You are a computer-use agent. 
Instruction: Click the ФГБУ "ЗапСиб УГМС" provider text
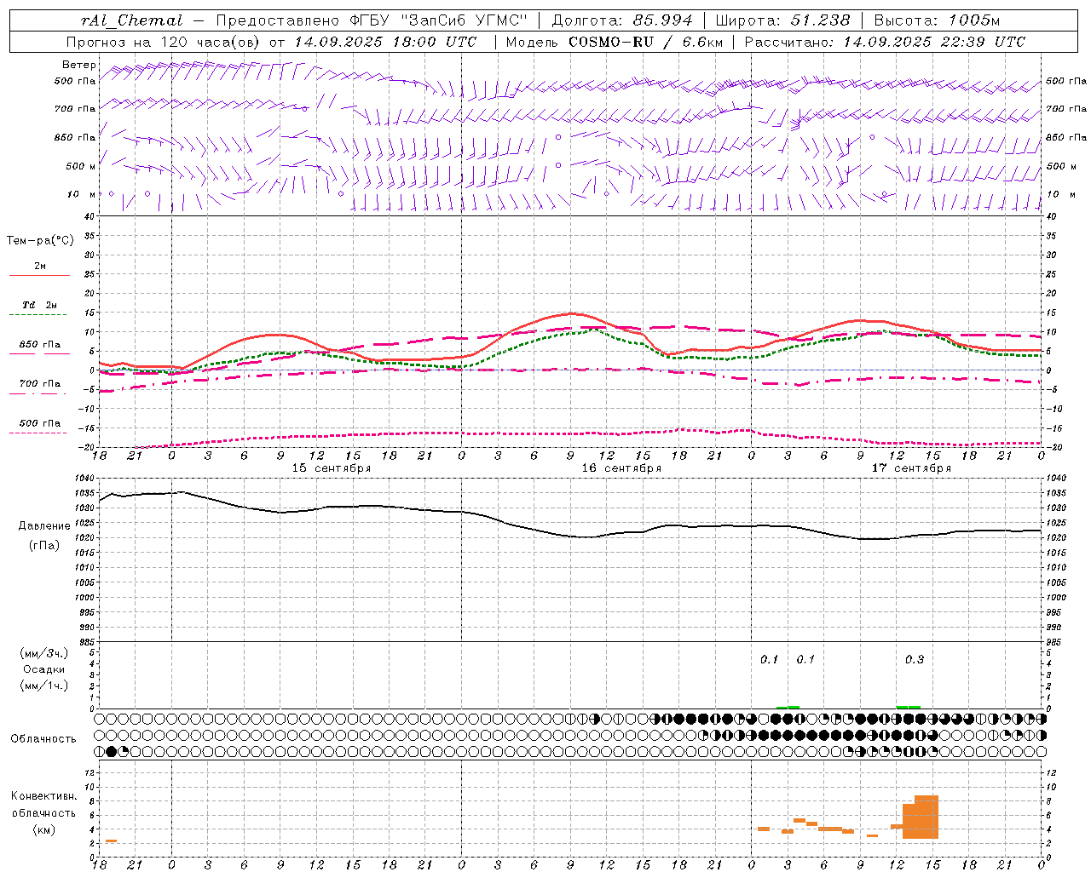[x=439, y=20]
